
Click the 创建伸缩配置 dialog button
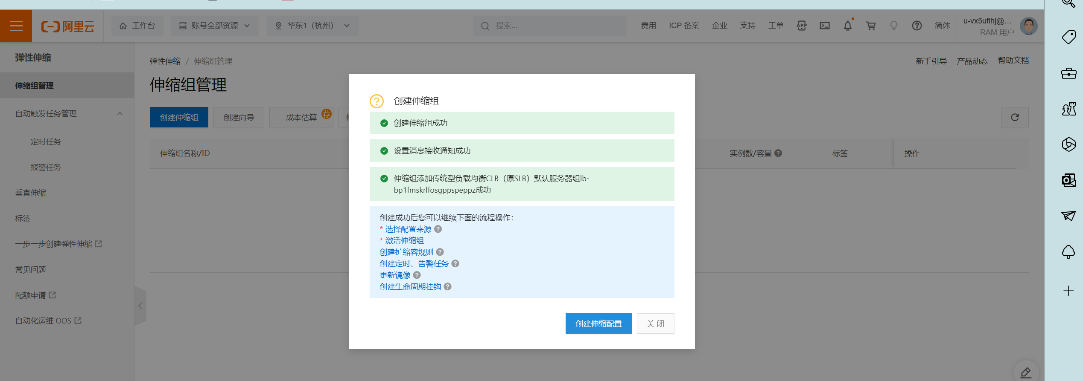[x=598, y=323]
